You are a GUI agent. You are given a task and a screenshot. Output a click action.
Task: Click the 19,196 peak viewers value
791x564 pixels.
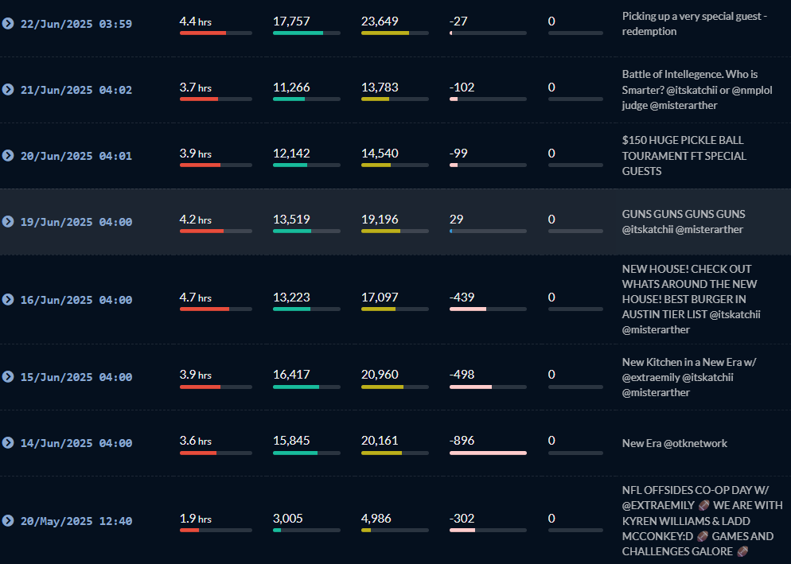pyautogui.click(x=380, y=220)
